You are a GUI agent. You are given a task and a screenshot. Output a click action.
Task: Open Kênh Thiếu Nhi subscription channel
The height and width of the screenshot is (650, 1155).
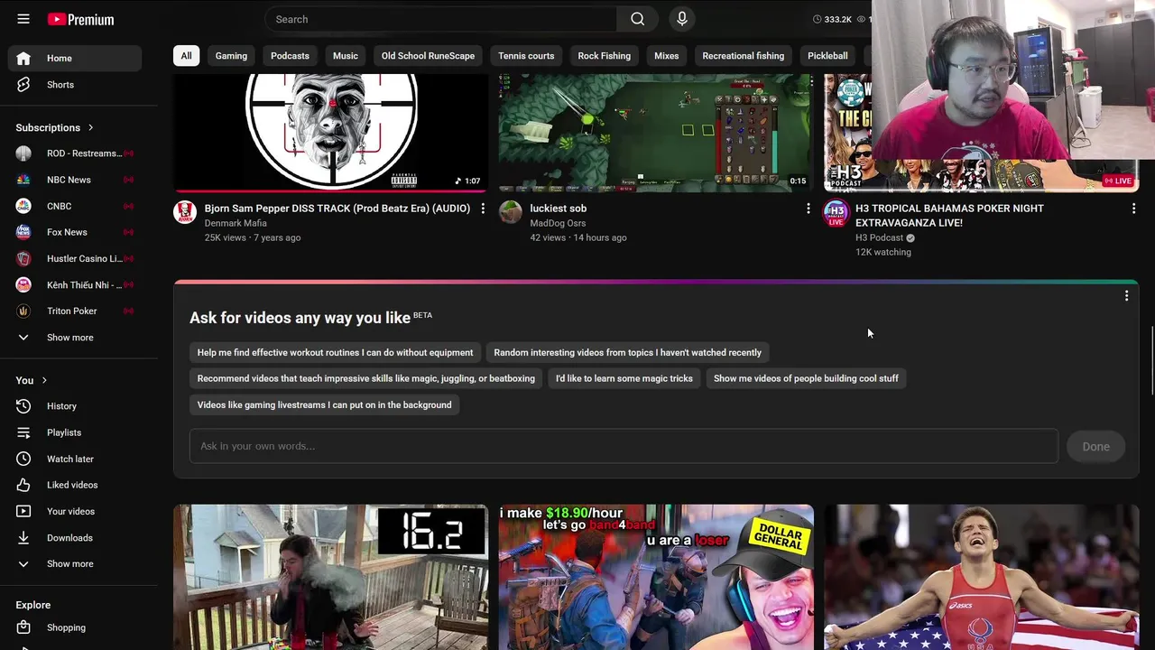pyautogui.click(x=75, y=284)
